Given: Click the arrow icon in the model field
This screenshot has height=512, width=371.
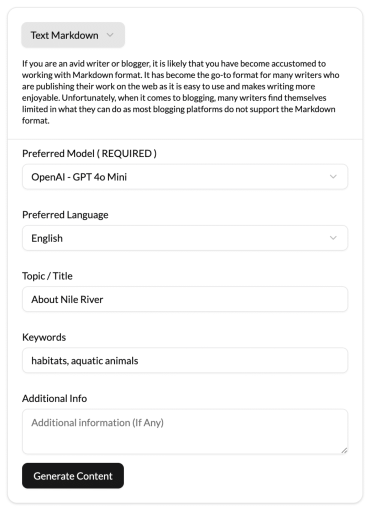Looking at the screenshot, I should (333, 176).
